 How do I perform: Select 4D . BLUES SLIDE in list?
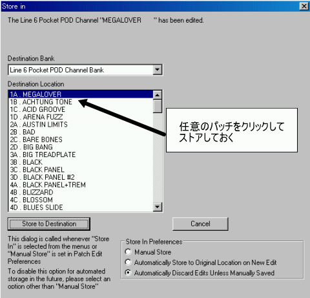(x=81, y=208)
